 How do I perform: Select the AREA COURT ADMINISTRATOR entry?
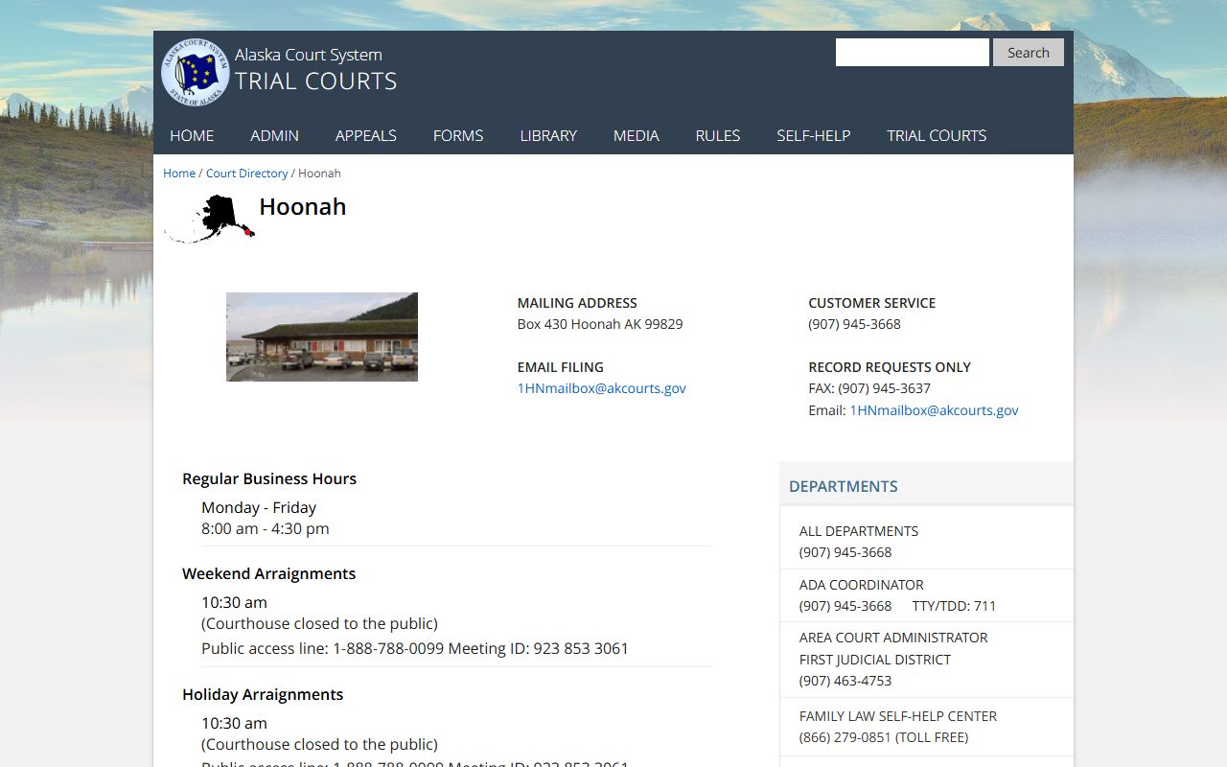893,638
